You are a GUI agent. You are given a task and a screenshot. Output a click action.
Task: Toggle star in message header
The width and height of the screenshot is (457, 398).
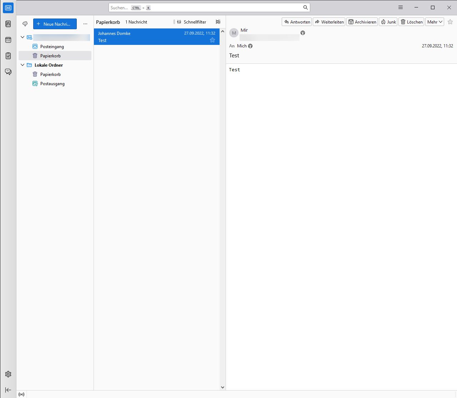450,22
